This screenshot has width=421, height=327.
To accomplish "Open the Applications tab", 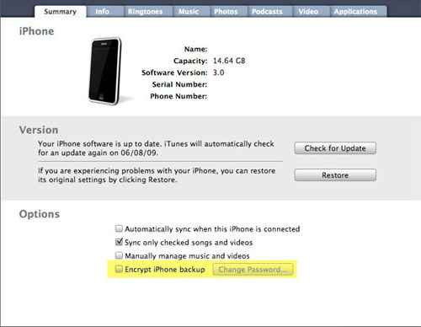I will [355, 12].
